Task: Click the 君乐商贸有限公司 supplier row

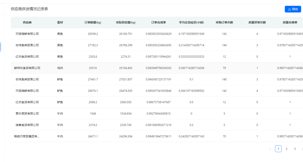Action: (27, 114)
